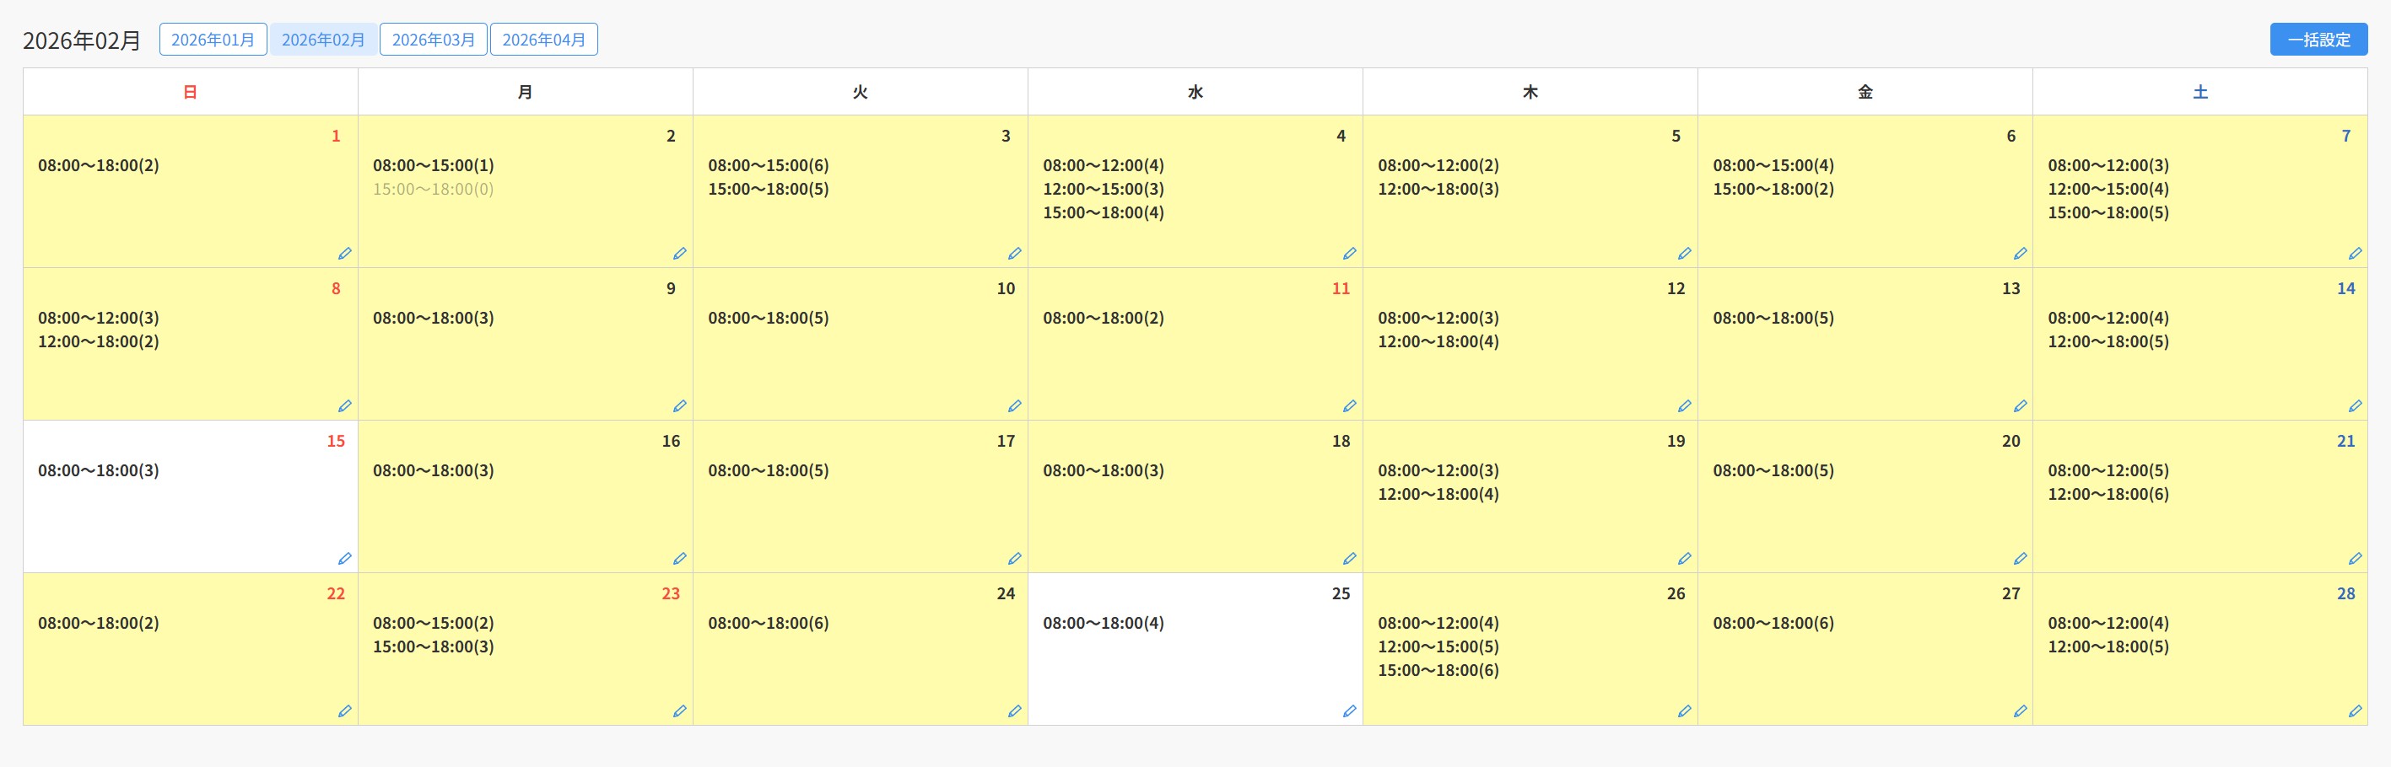Select the current 2026年02月 tab
2391x767 pixels.
point(323,40)
